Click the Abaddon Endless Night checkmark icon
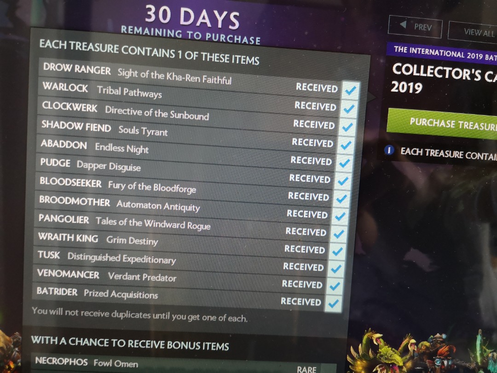This screenshot has width=497, height=373. 345,163
